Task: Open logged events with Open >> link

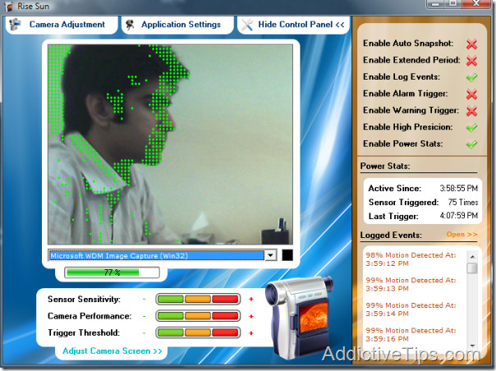Action: (x=462, y=235)
